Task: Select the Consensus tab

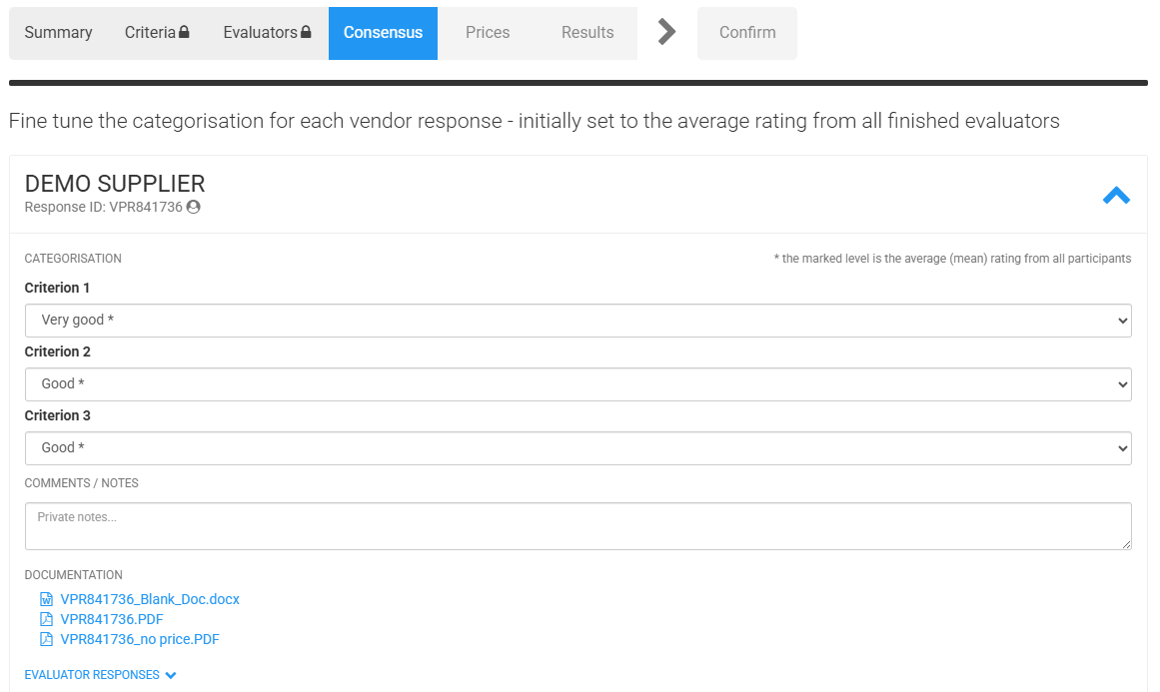Action: point(384,33)
